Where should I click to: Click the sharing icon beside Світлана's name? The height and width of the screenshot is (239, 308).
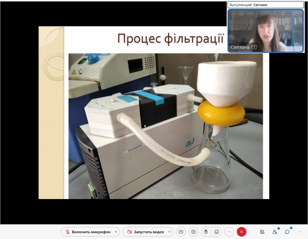coord(254,47)
